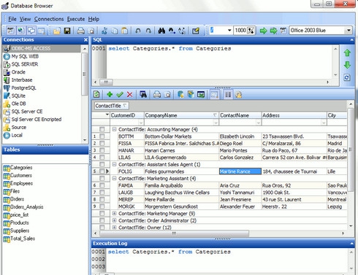Click the edit note icon in top toolbar
Image resolution: width=358 pixels, height=275 pixels.
pyautogui.click(x=196, y=31)
